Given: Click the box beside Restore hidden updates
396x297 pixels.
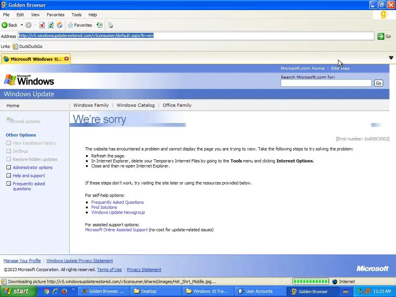Looking at the screenshot, I should tap(9, 159).
